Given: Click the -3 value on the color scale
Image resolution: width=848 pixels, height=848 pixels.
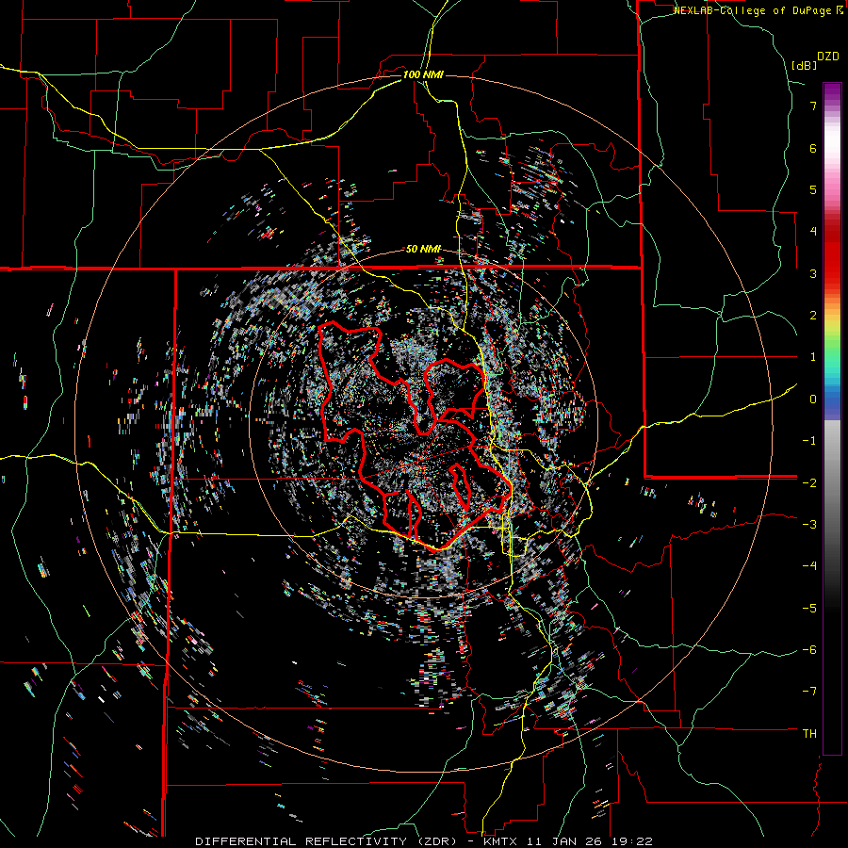Looking at the screenshot, I should pos(809,525).
